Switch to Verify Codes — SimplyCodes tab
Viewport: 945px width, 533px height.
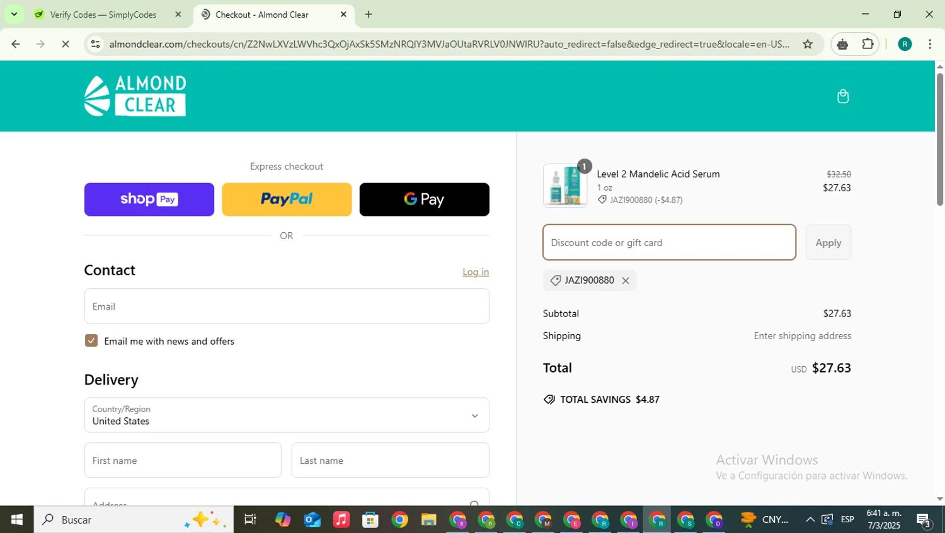pos(103,14)
